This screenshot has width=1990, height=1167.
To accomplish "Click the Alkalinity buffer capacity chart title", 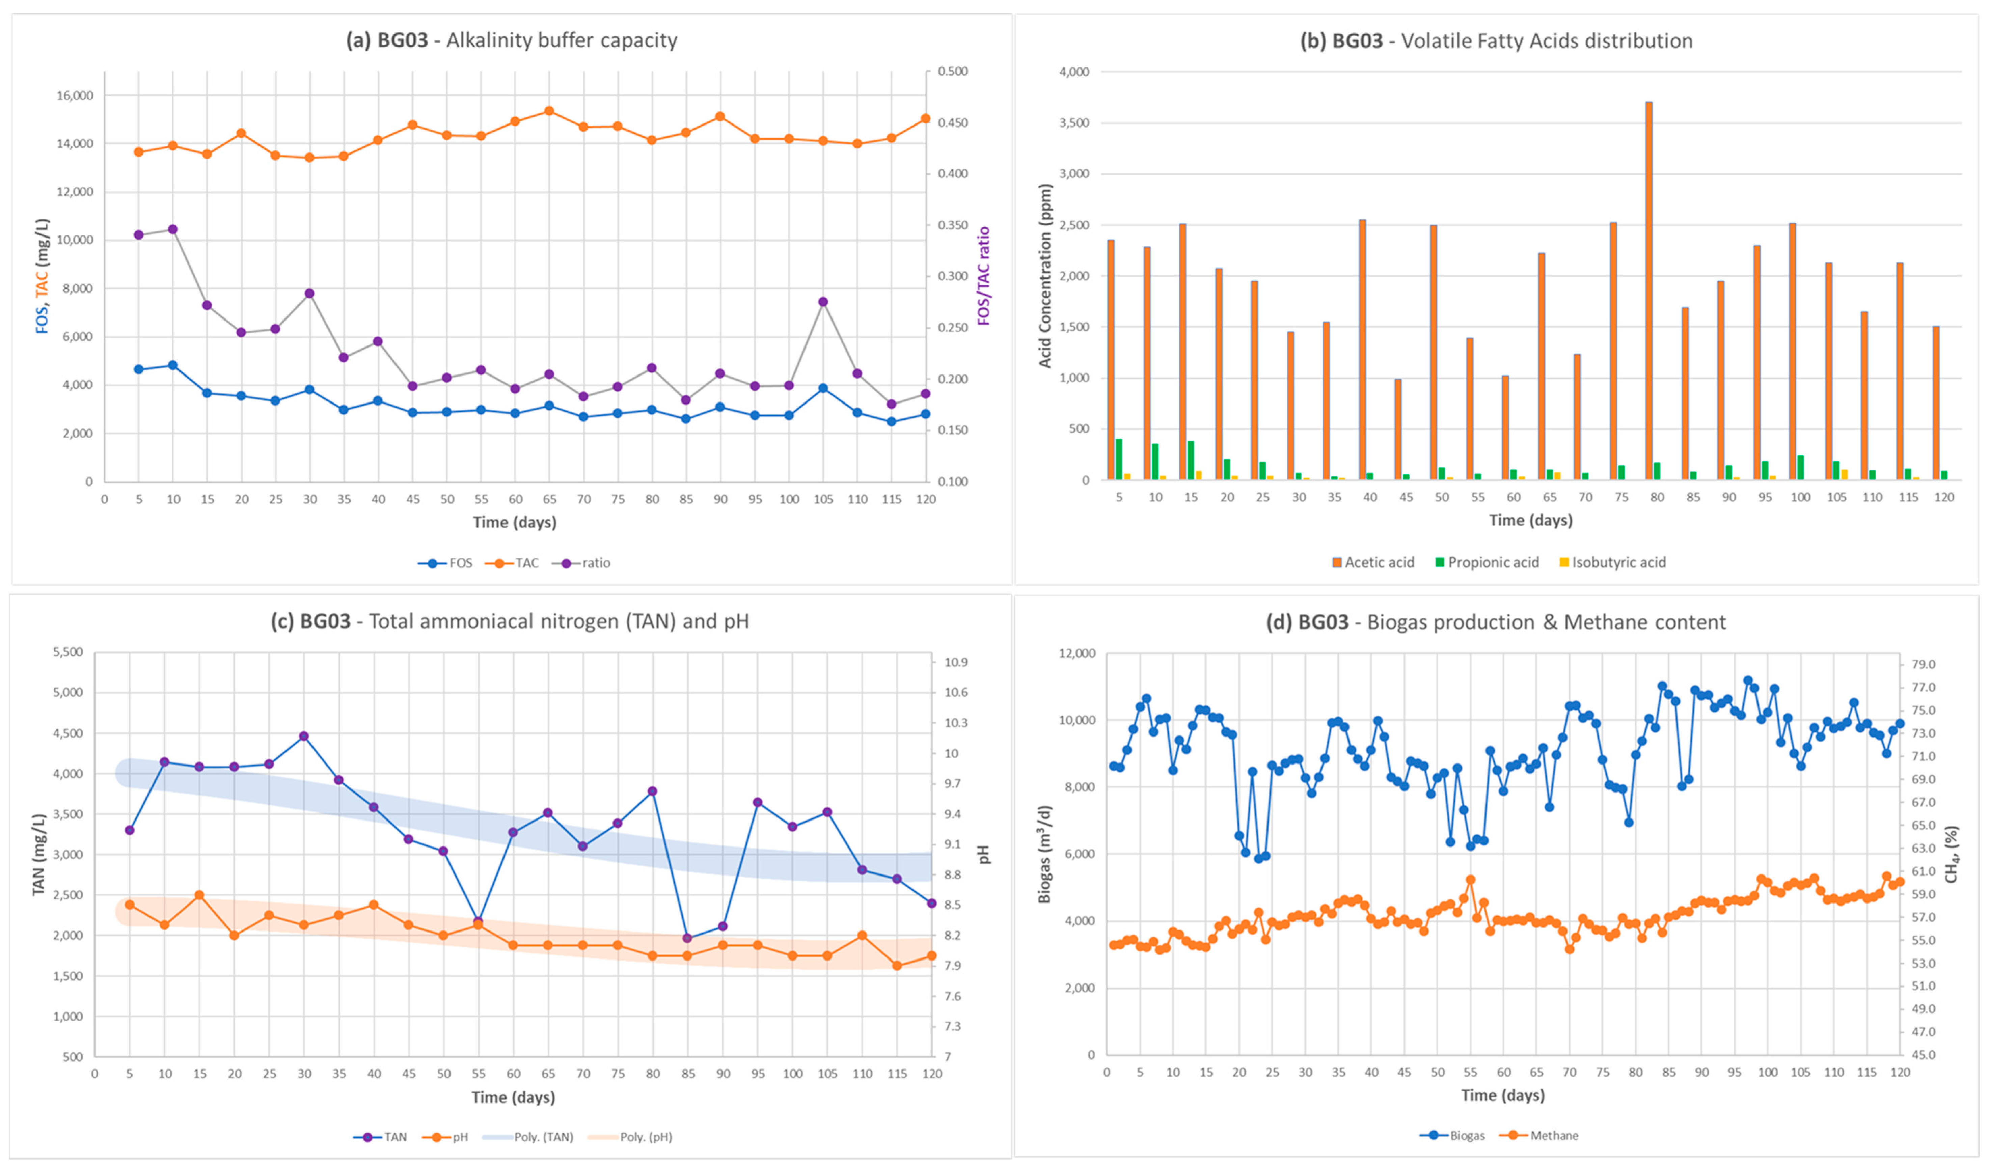I will 512,40.
